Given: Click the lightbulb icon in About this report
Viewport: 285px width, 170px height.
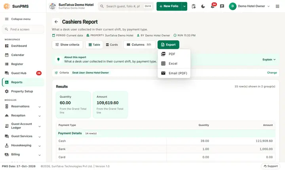Looking at the screenshot, I should click(x=58, y=59).
